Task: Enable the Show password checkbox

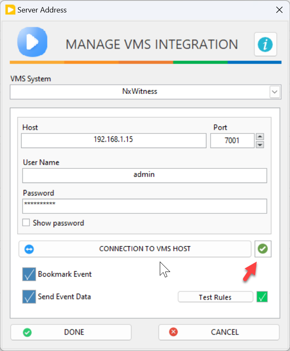Action: [x=26, y=223]
